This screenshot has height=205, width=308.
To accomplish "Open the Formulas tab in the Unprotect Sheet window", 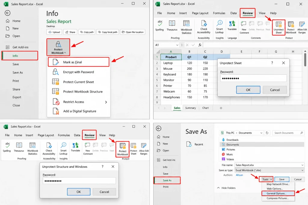I will click(219, 13).
